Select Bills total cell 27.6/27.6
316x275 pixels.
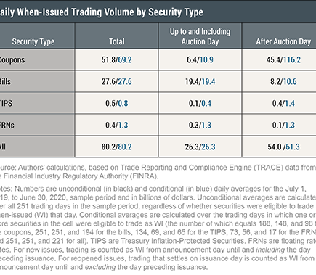click(x=117, y=81)
